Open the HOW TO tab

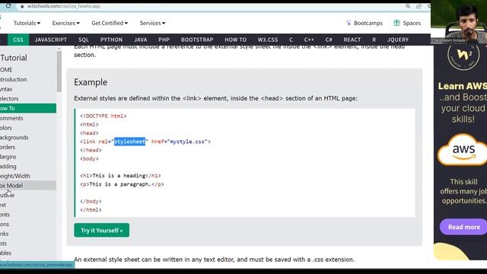coord(235,40)
